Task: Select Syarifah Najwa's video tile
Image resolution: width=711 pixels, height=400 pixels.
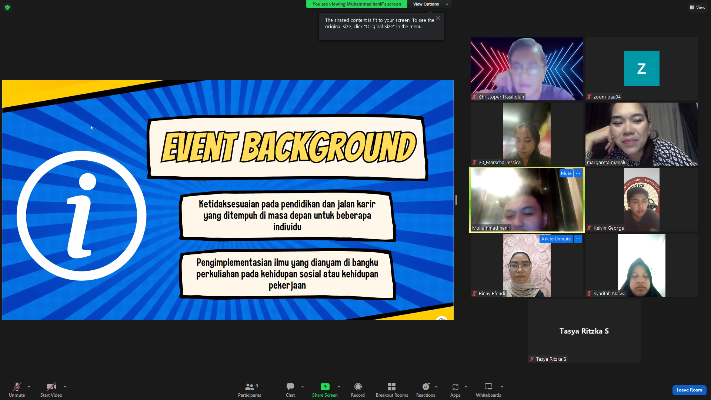Action: (642, 265)
